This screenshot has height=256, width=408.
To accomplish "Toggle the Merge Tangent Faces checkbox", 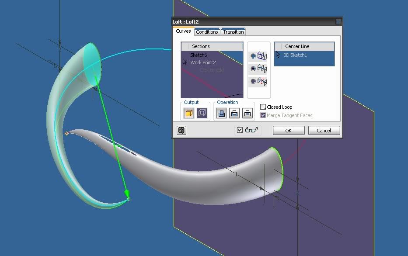I will [x=263, y=115].
